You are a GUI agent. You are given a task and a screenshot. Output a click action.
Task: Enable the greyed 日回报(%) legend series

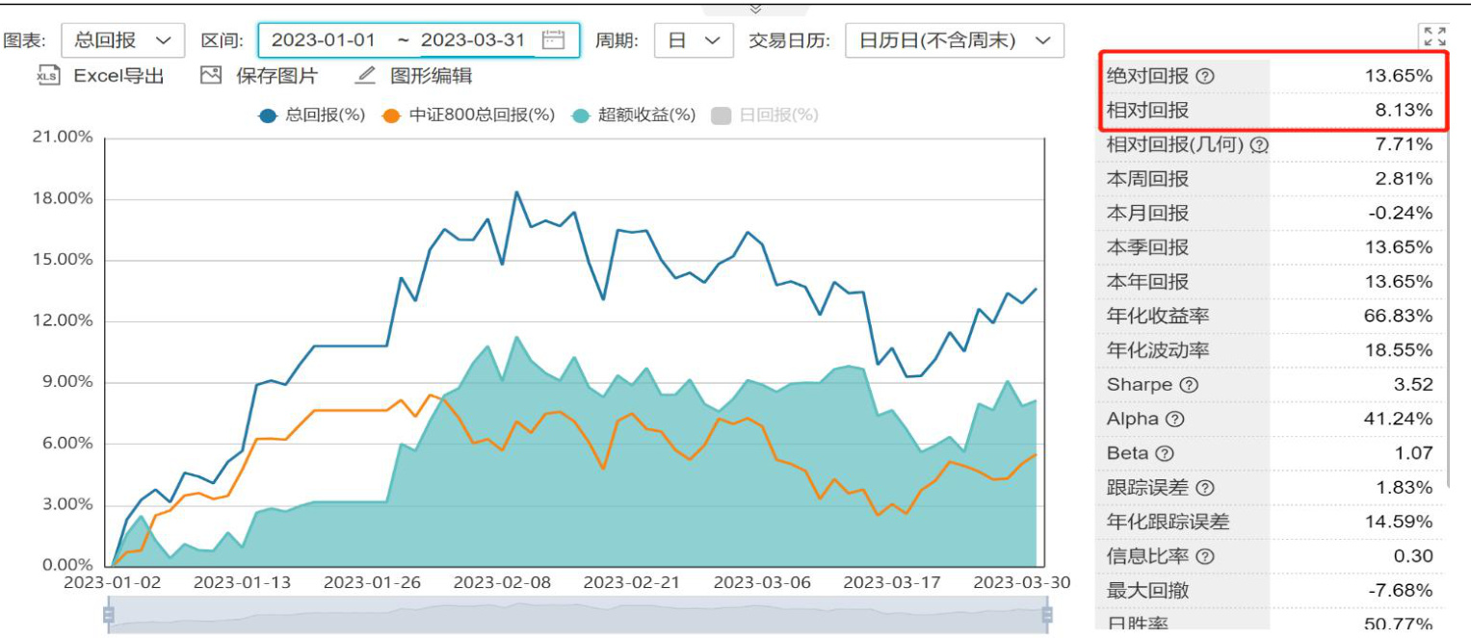pyautogui.click(x=765, y=115)
